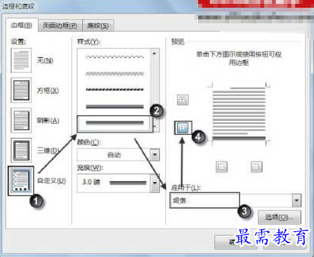Image resolution: width=314 pixels, height=257 pixels.
Task: Select the diagonal striped line style
Action: click(x=115, y=90)
